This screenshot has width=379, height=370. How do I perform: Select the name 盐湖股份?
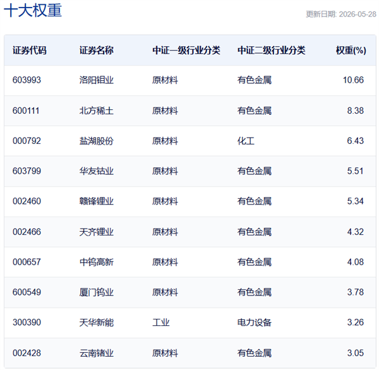click(x=97, y=141)
